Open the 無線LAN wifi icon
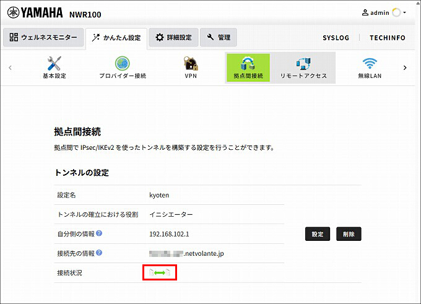The width and height of the screenshot is (421, 304). pos(370,64)
